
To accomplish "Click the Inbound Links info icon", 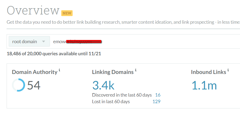I will click(x=228, y=70).
